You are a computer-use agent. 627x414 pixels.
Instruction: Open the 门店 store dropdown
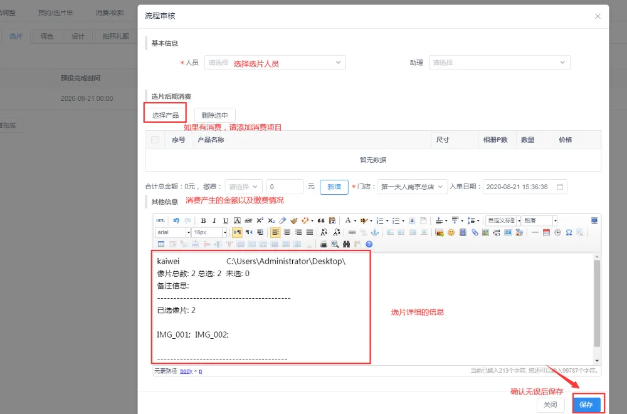point(412,187)
